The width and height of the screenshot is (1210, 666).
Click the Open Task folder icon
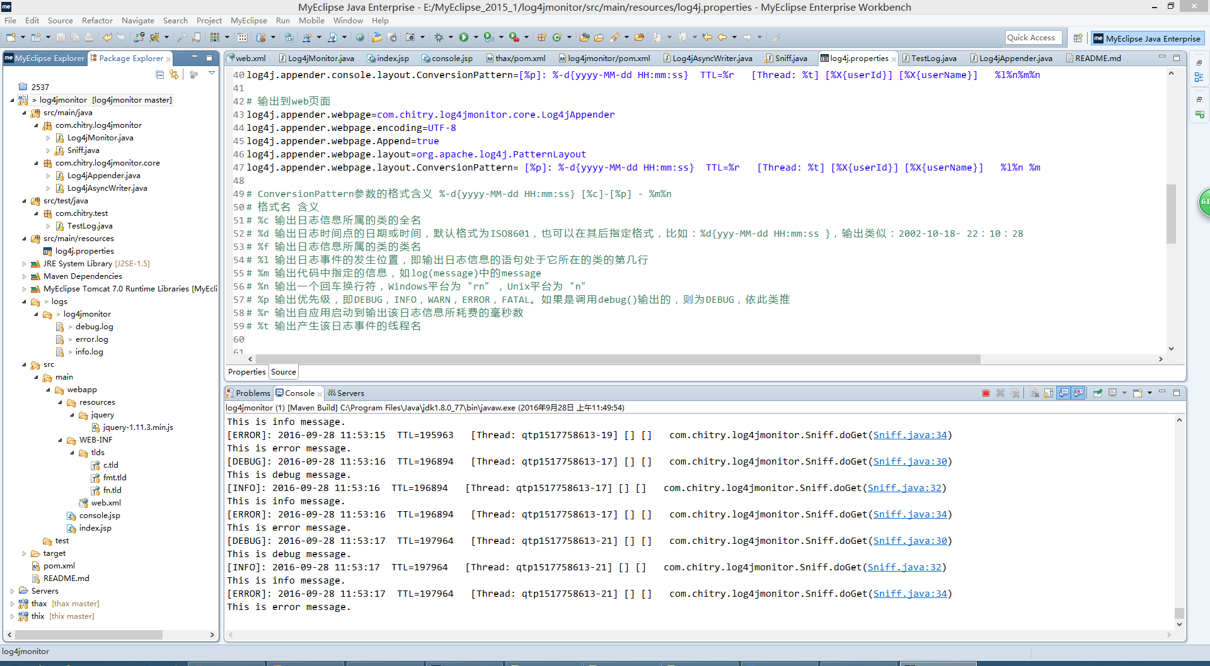[x=599, y=38]
